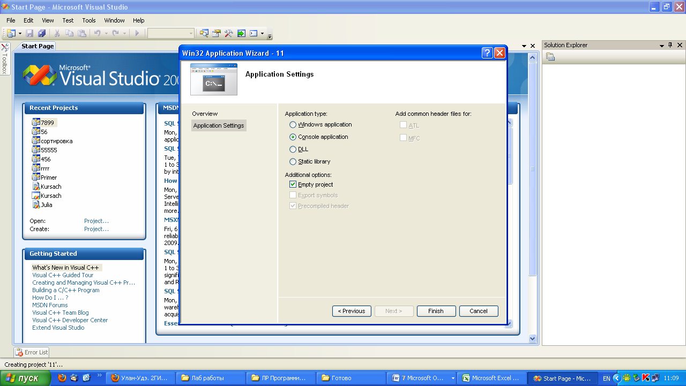Click the Cancel button in wizard
Screen dimensions: 686x386
click(479, 311)
